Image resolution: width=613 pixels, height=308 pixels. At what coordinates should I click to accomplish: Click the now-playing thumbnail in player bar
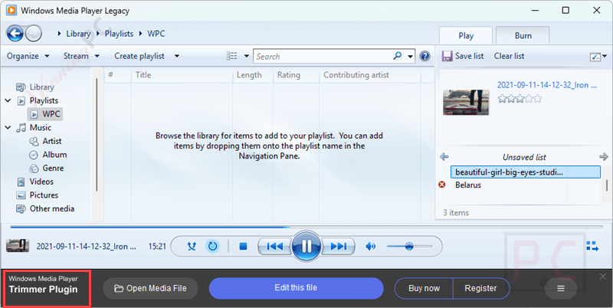click(x=18, y=246)
